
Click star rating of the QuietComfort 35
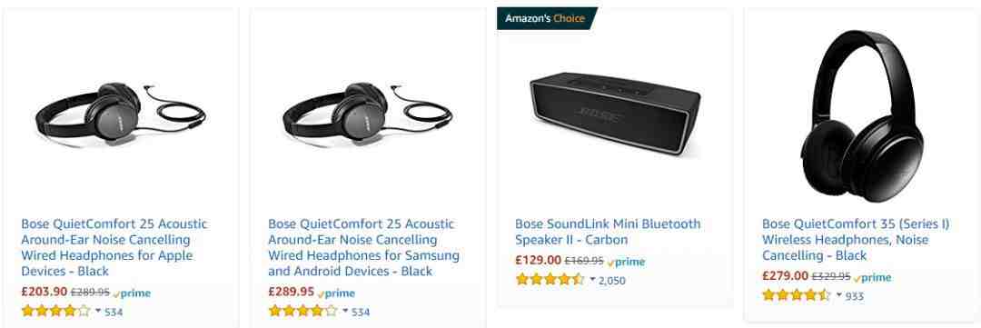click(x=797, y=295)
